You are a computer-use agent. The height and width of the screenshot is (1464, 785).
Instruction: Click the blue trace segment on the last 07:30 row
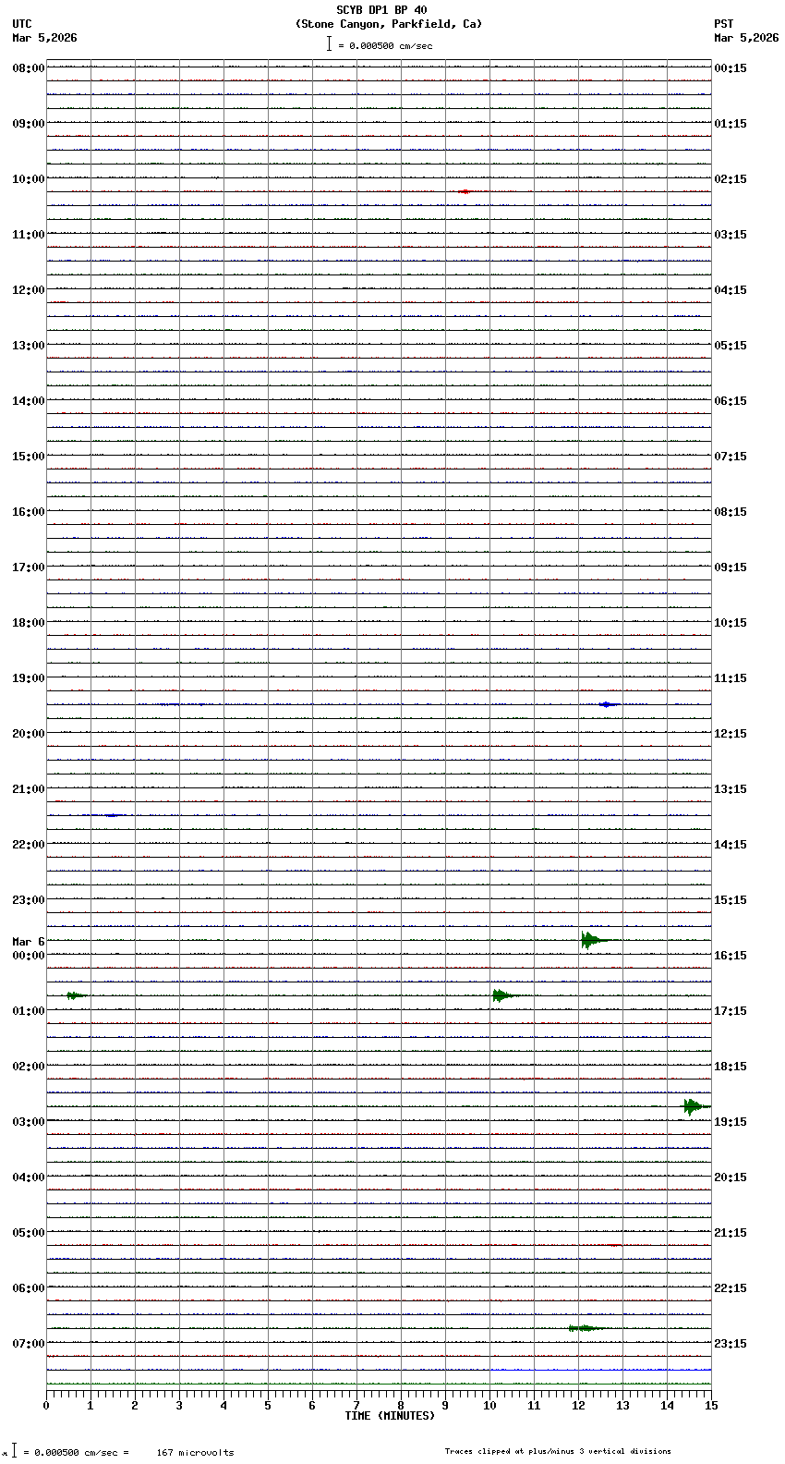(x=600, y=1370)
